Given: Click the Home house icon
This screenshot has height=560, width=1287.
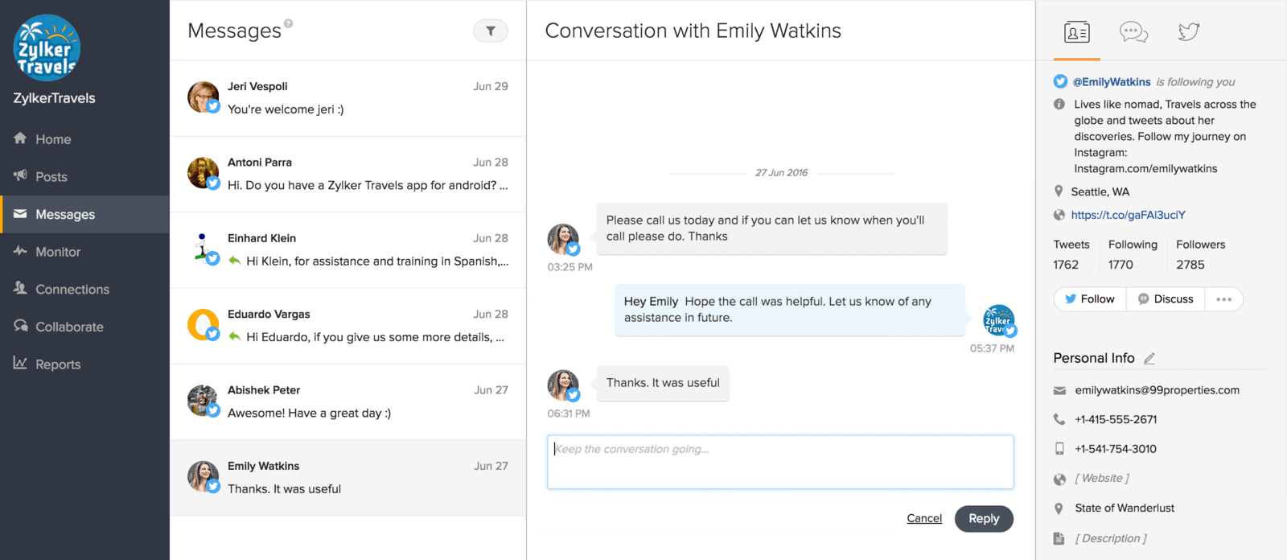Looking at the screenshot, I should 20,138.
